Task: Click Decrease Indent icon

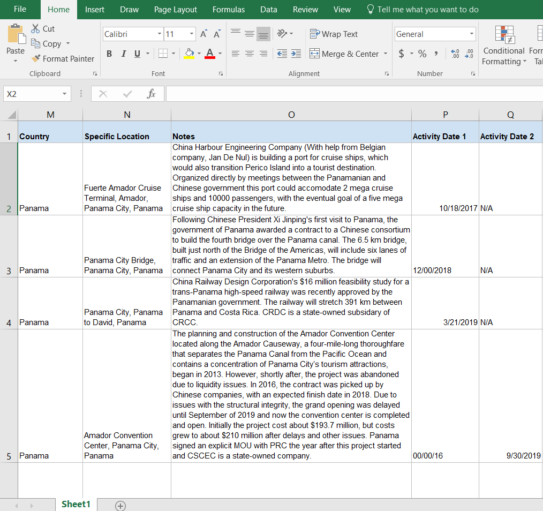Action: [x=282, y=54]
